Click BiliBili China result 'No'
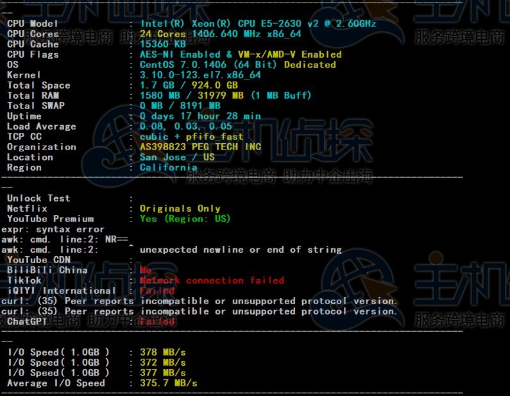Screen dimensions: 510x396 point(146,270)
